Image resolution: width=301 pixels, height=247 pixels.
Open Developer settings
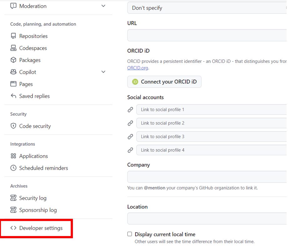[41, 228]
